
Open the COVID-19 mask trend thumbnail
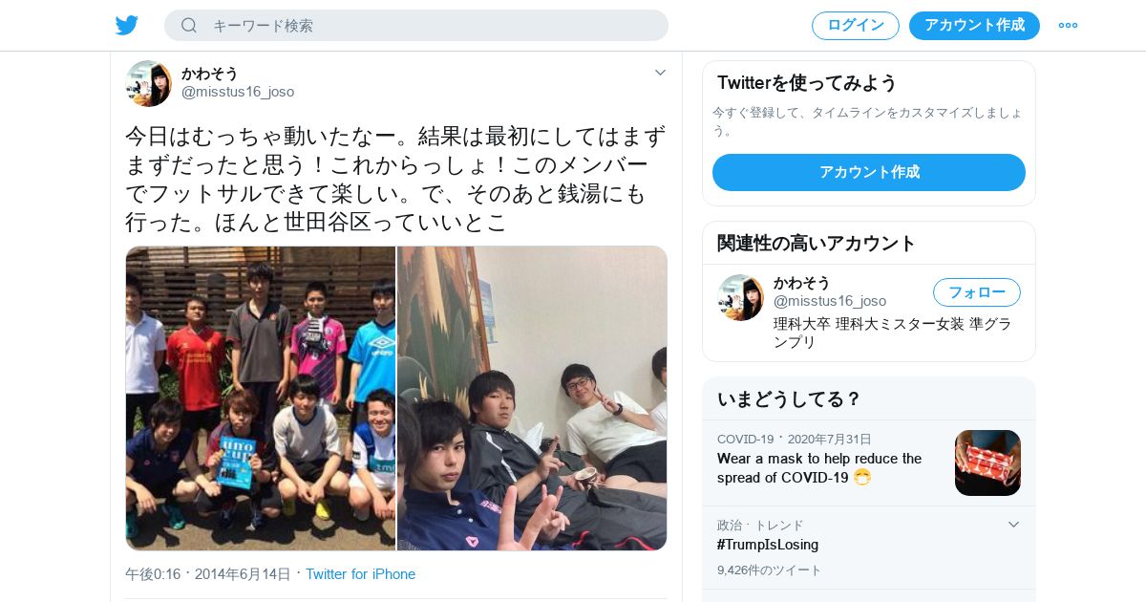[987, 462]
